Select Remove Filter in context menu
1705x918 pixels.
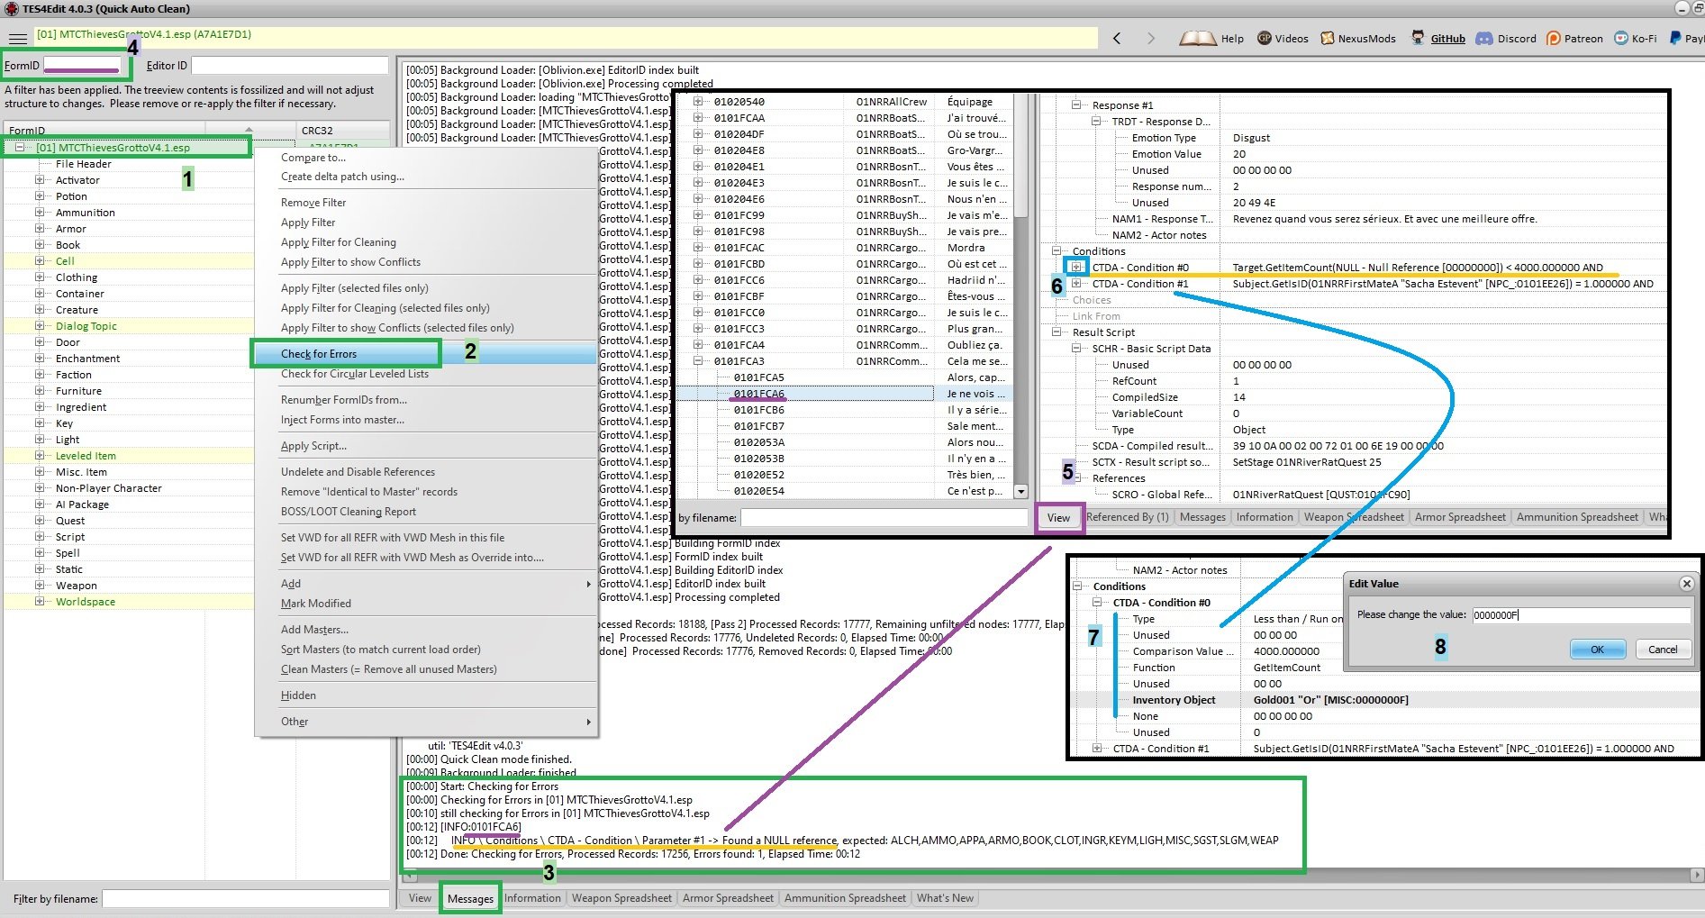click(x=313, y=203)
